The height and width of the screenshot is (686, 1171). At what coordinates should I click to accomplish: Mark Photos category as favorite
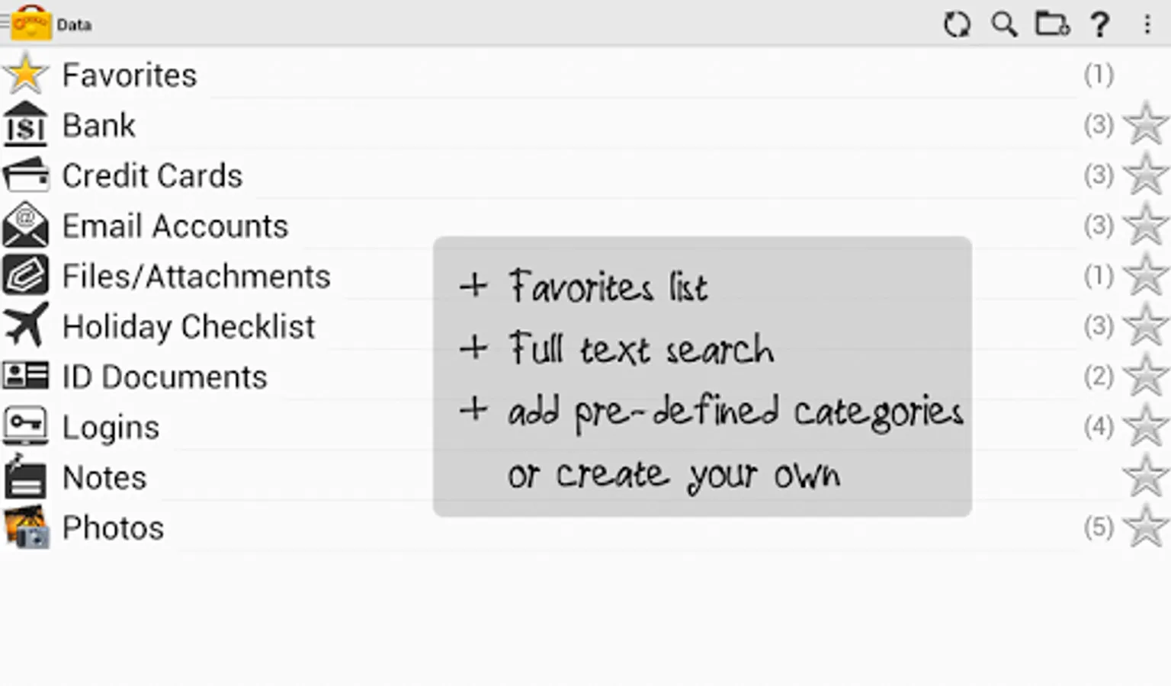point(1145,527)
